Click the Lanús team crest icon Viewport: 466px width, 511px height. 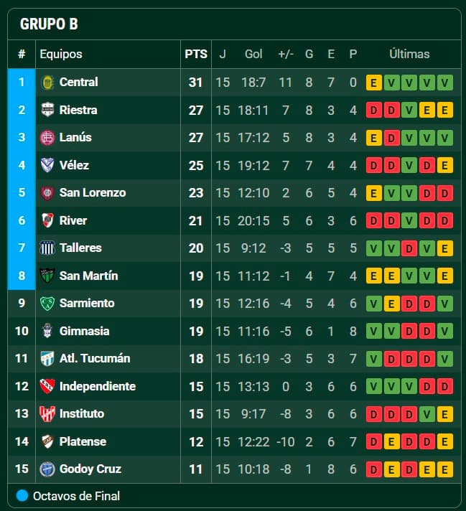[x=47, y=138]
